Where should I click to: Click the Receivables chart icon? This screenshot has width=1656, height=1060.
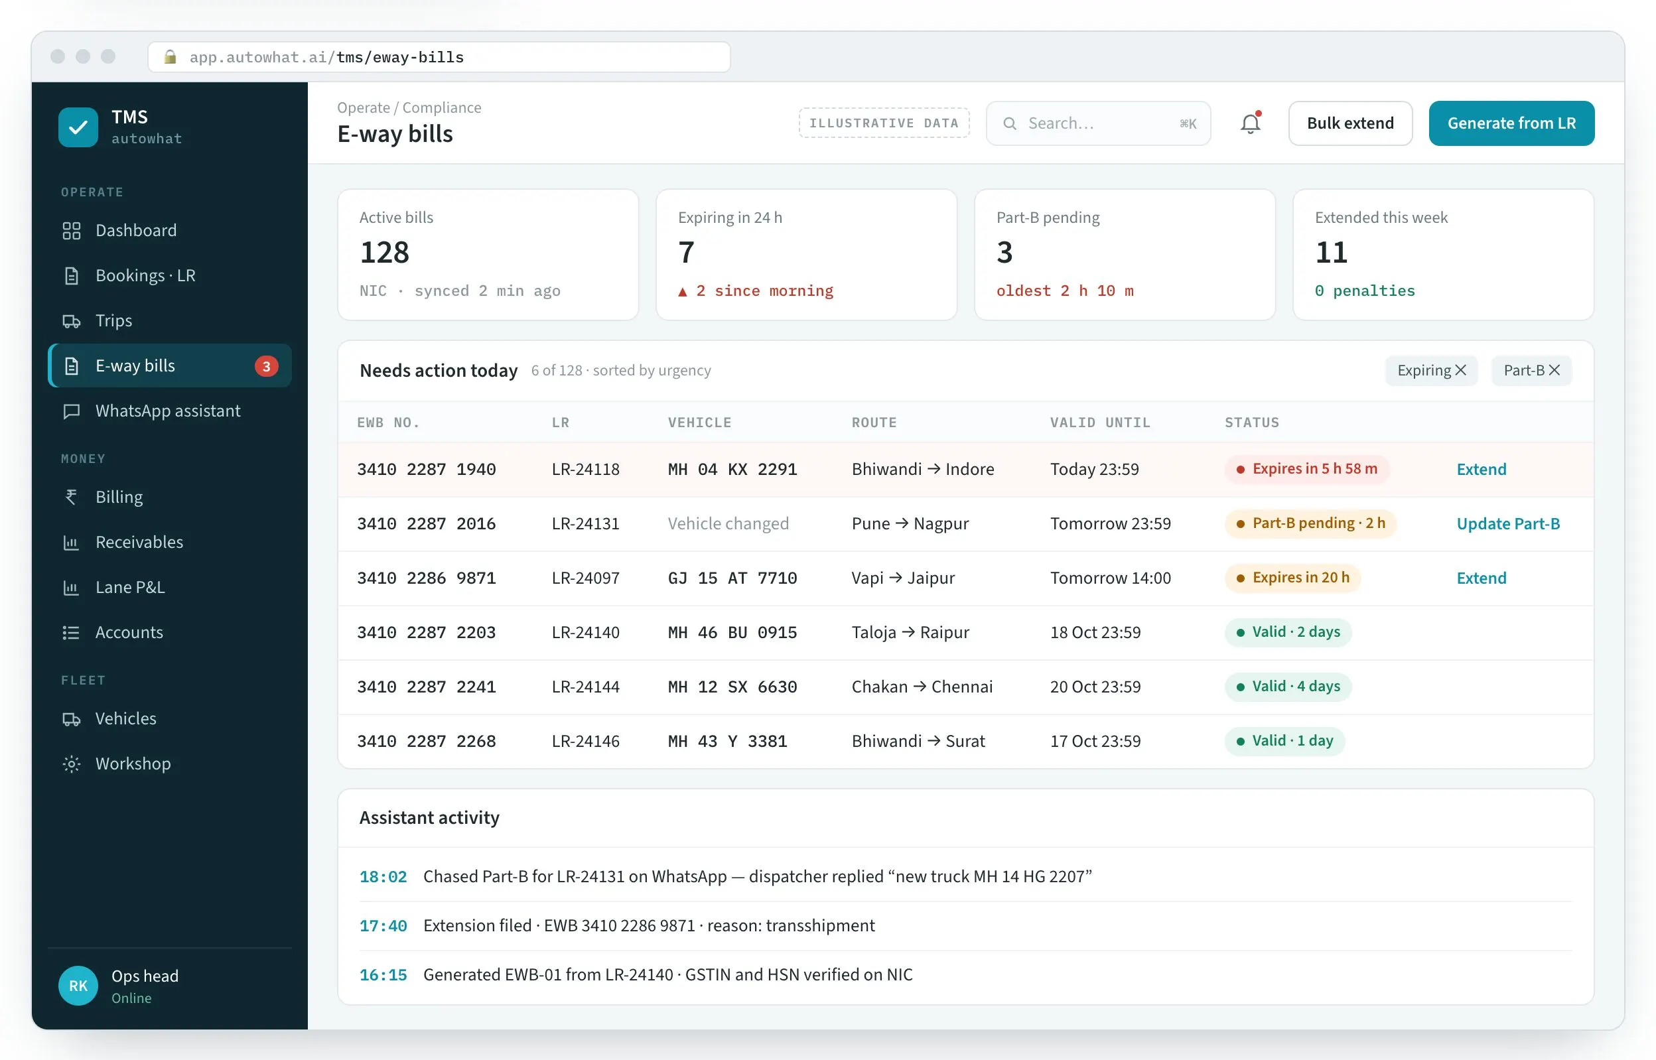point(72,543)
